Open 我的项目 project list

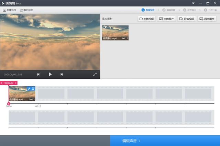click(27, 10)
